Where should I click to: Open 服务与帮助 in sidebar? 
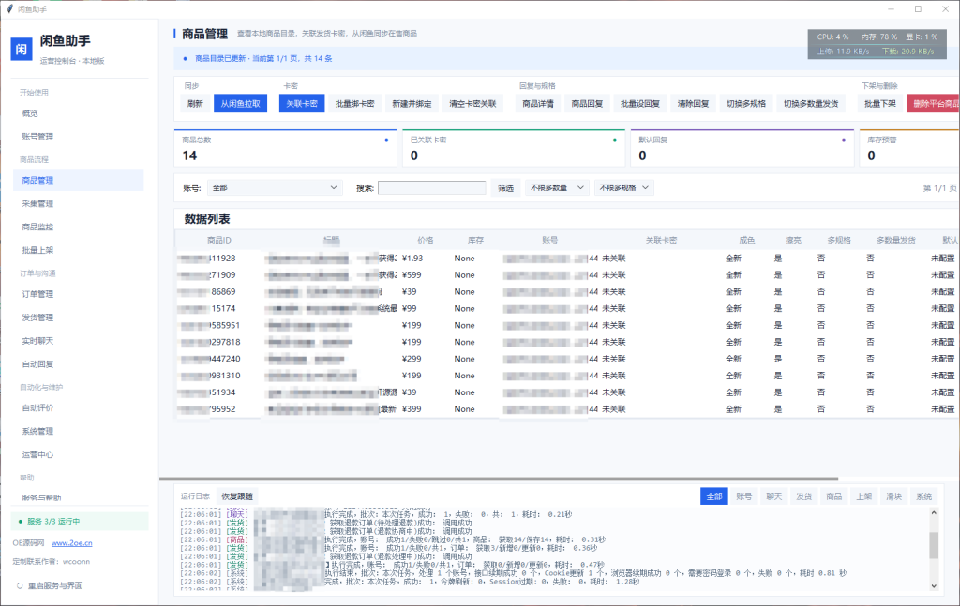79,497
